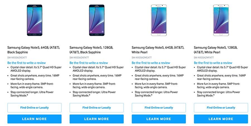This screenshot has width=251, height=126.
Task: Open the 64GB Black Sapphire Note5 phone image
Action: [35, 20]
